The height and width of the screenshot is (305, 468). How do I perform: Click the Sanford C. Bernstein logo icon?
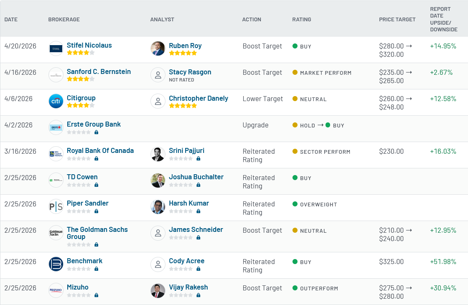(x=56, y=75)
